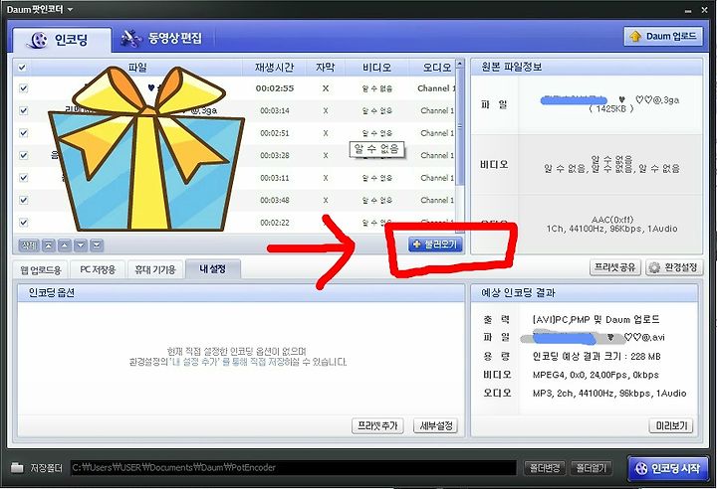Delete selected files with 삭제 button
Screen dimensions: 717x489
29,245
